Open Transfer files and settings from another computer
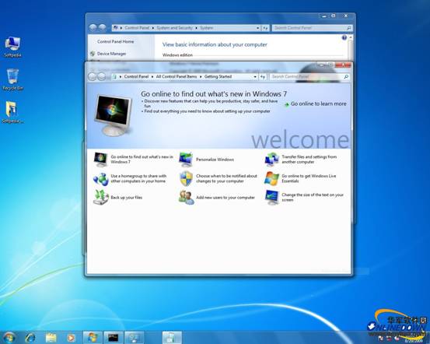The image size is (430, 344). pos(301,160)
